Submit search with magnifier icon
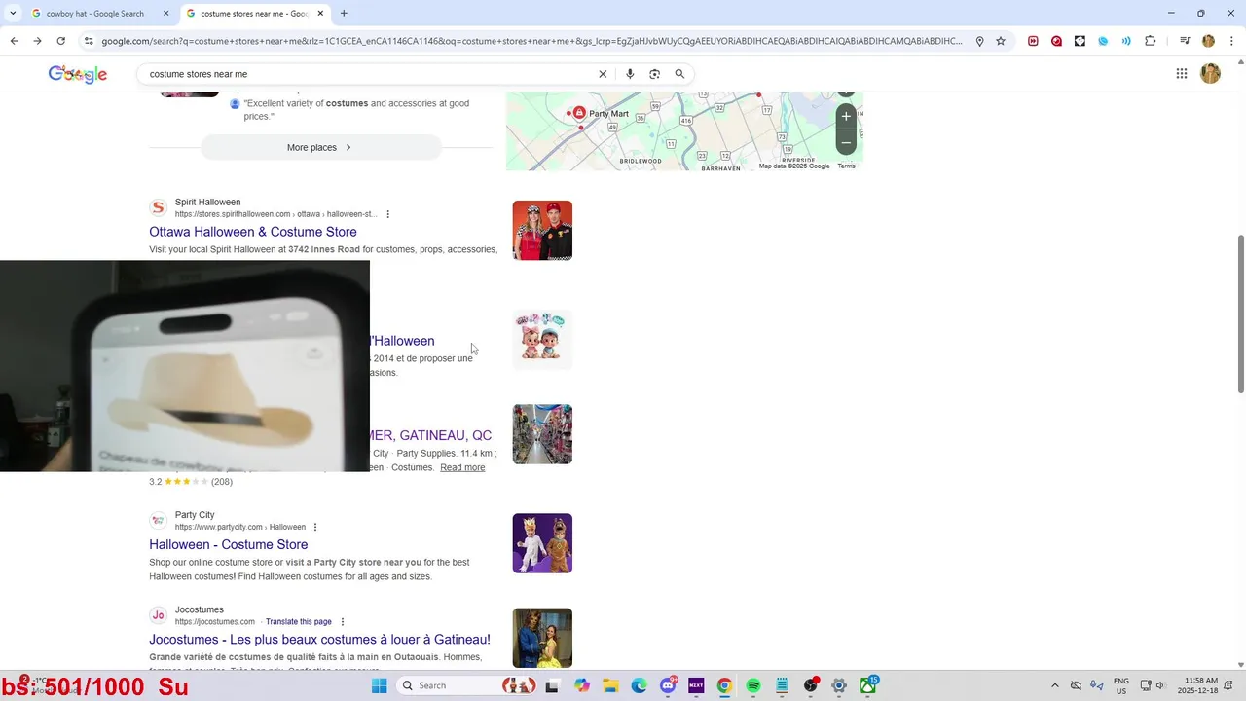The width and height of the screenshot is (1246, 701). [679, 74]
